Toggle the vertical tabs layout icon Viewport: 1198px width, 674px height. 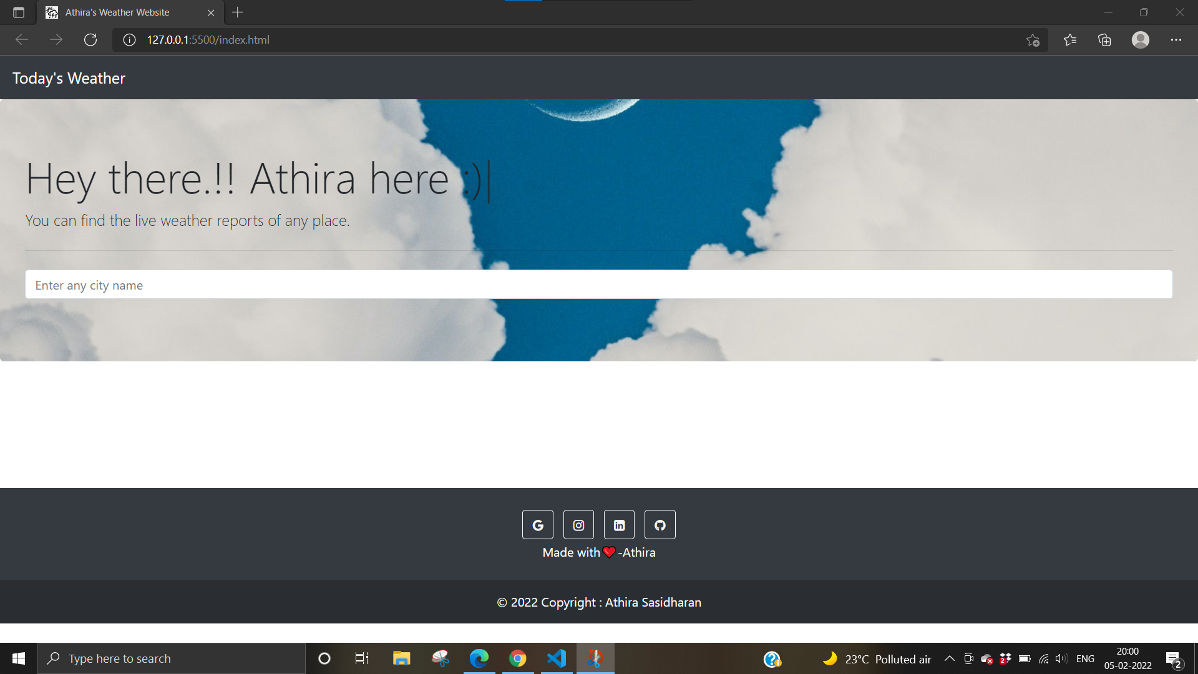click(18, 12)
